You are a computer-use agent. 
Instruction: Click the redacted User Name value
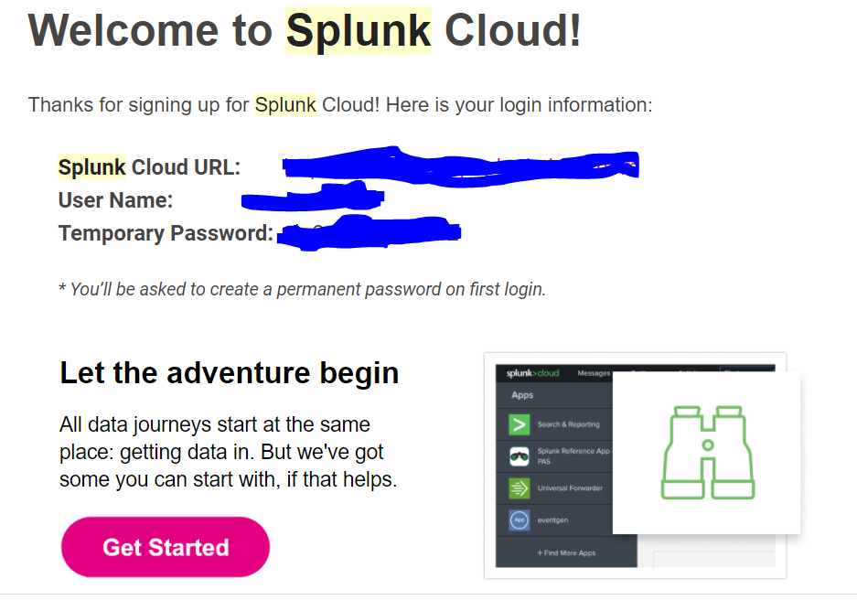(x=313, y=198)
